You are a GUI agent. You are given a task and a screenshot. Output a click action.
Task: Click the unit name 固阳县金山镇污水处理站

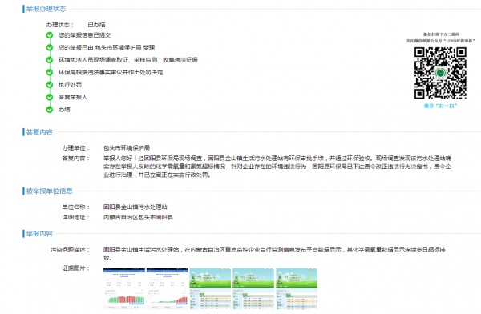pyautogui.click(x=135, y=207)
